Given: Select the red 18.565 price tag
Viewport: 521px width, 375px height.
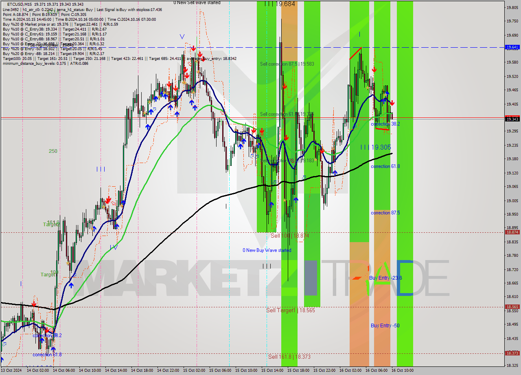Looking at the screenshot, I should click(512, 307).
